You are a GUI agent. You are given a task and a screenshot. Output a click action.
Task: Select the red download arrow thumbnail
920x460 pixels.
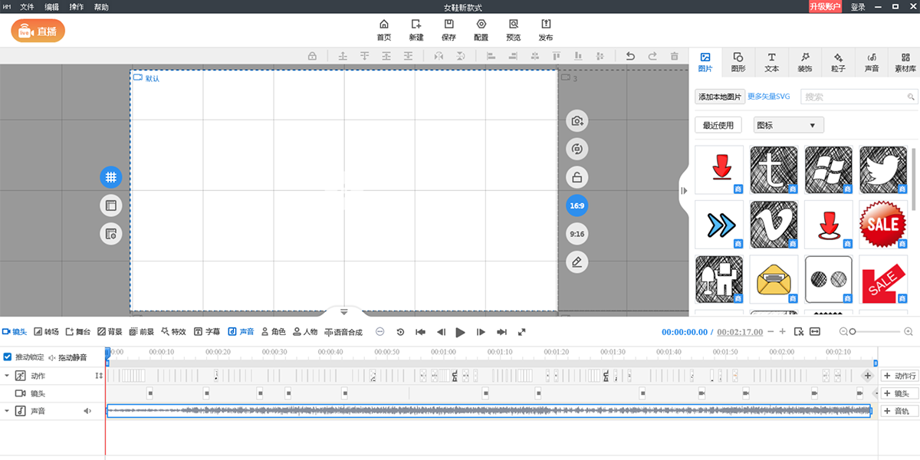click(x=719, y=169)
